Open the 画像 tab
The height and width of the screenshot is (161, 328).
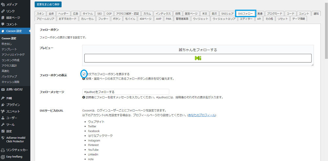click(260, 13)
